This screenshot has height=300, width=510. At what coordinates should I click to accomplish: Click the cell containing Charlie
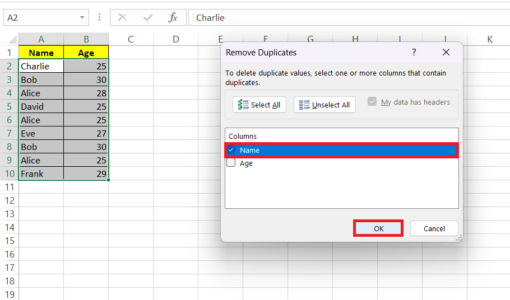[x=41, y=66]
